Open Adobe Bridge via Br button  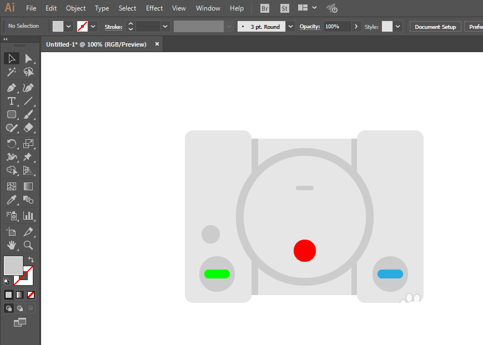[x=265, y=8]
